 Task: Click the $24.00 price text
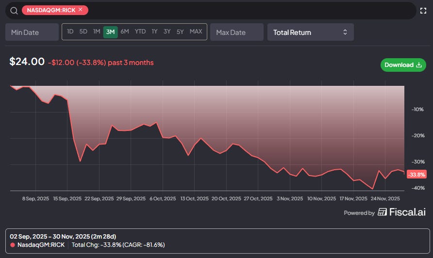pos(27,61)
